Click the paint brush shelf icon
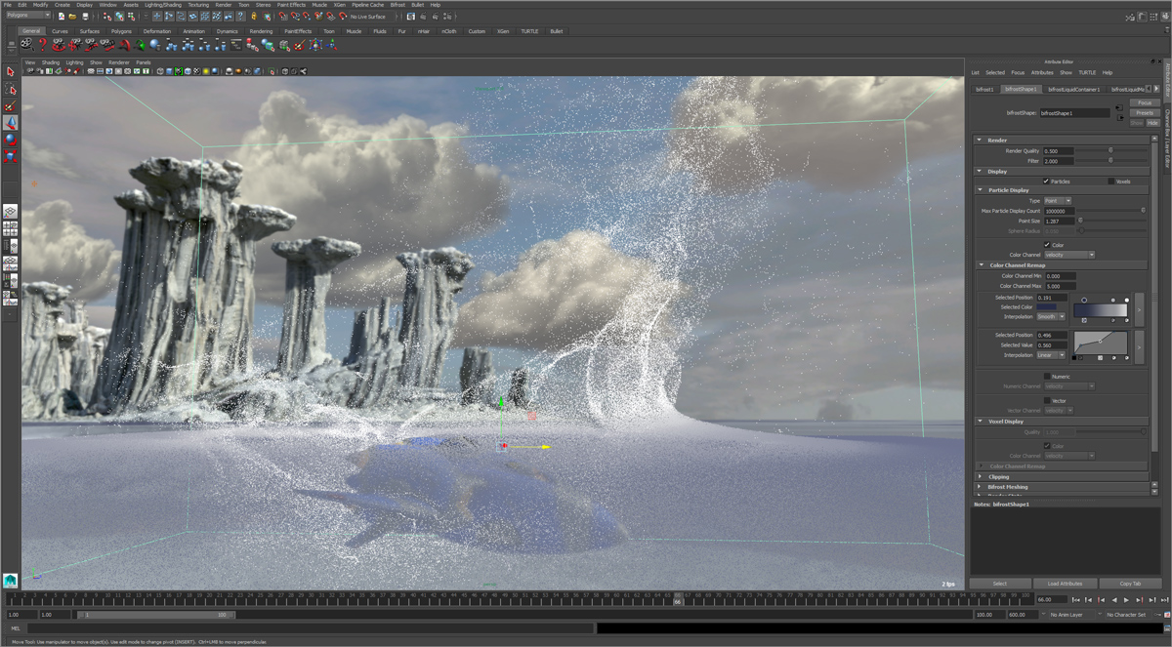 [299, 45]
